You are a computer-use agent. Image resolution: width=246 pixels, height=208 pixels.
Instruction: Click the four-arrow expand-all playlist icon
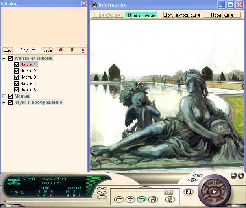point(61,50)
